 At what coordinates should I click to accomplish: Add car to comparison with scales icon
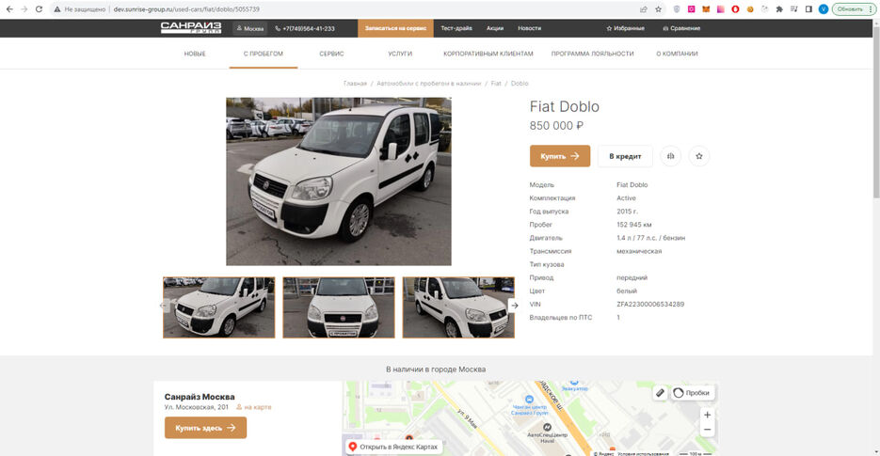click(x=671, y=156)
